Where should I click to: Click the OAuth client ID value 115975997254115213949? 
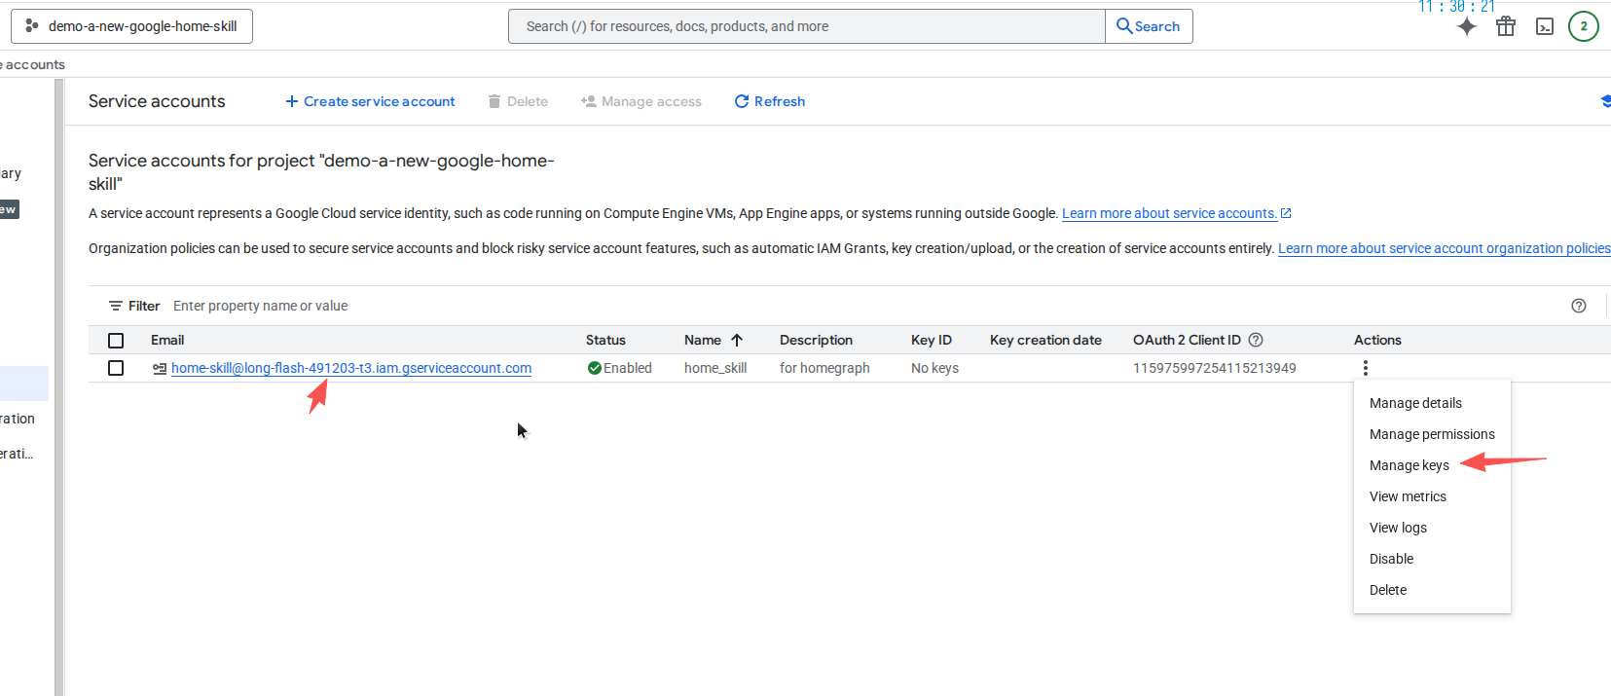click(1215, 368)
